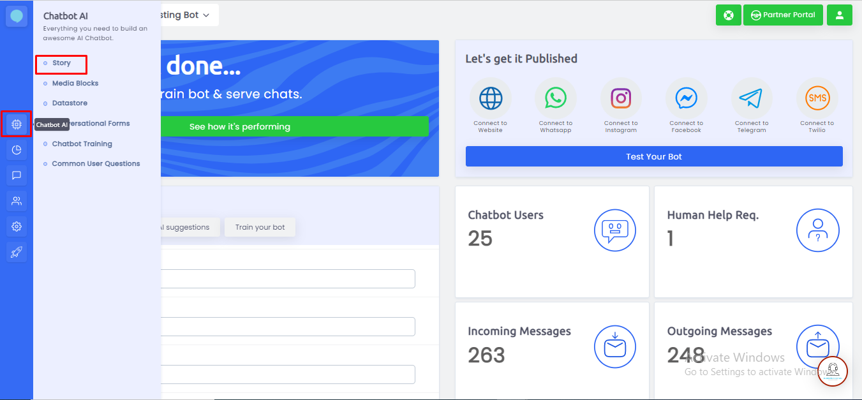Click the settings gear icon in sidebar

click(16, 226)
